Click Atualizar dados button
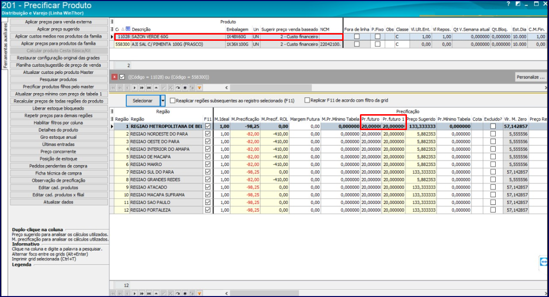 [59, 202]
